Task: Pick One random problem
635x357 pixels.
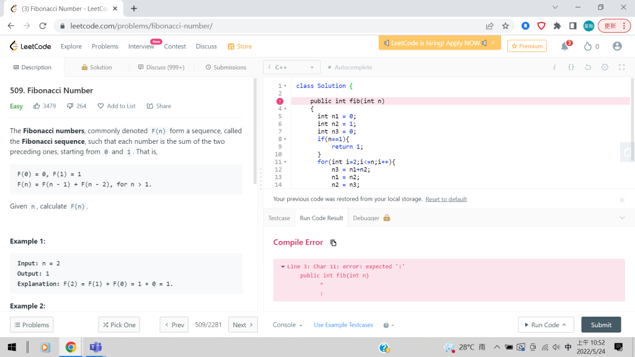Action: click(x=119, y=325)
